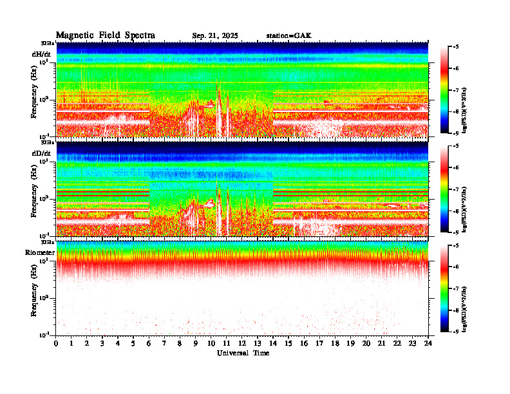Click the '-5' value on dH/dt color bar

click(456, 47)
